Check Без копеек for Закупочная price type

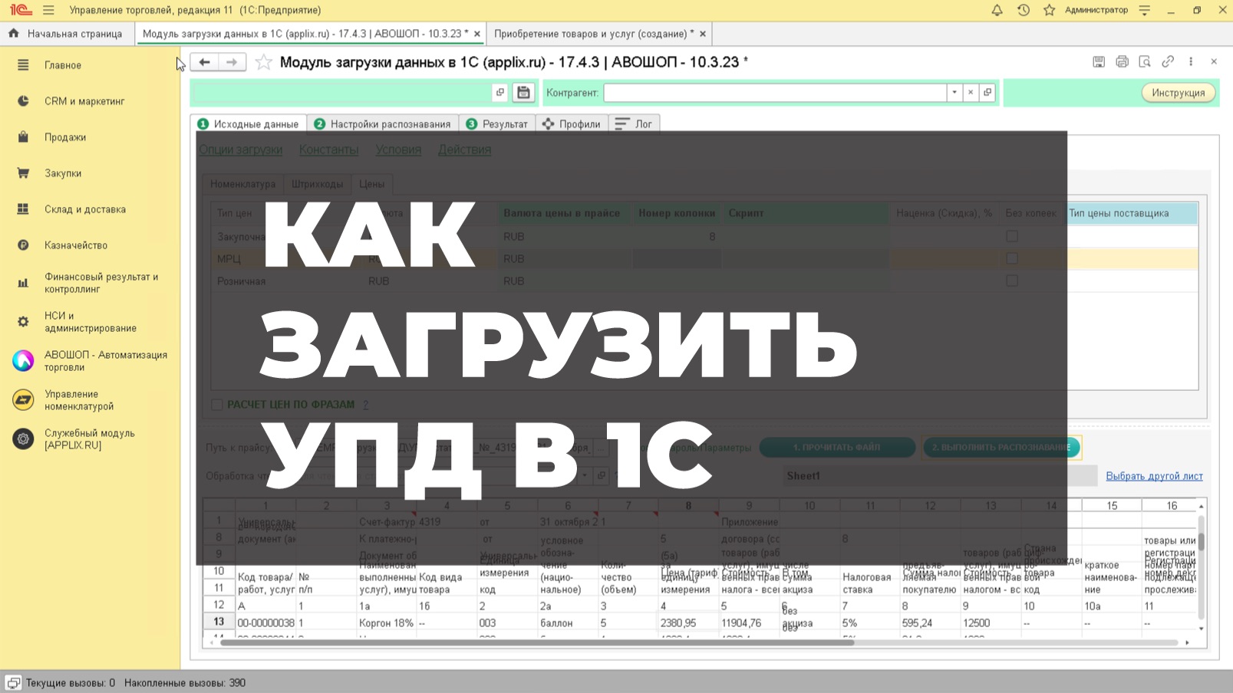[1011, 236]
